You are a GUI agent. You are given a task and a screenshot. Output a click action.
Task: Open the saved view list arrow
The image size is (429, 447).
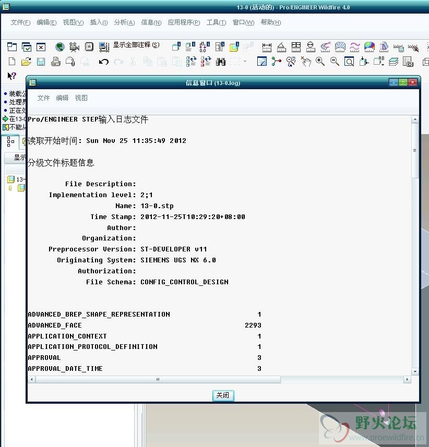382,65
